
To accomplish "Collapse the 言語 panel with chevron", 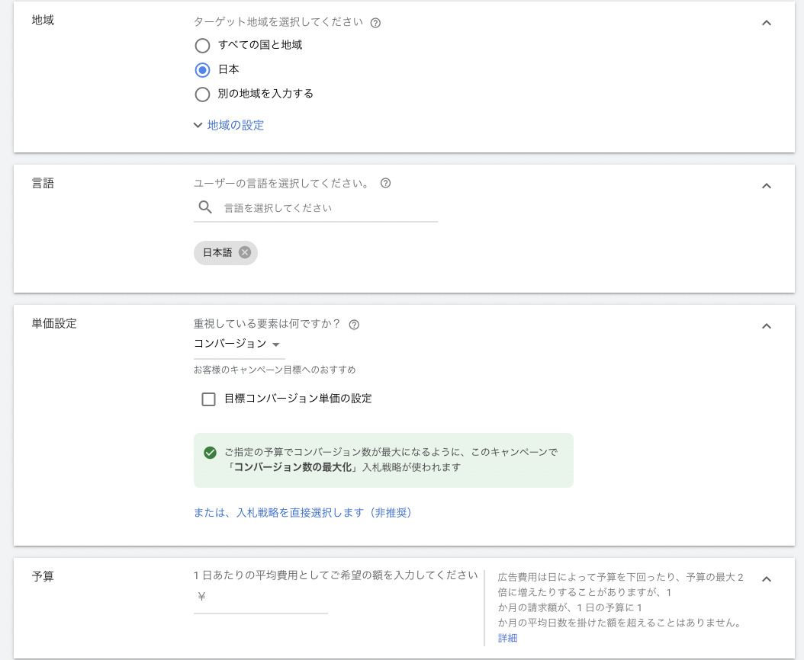I will click(x=767, y=186).
